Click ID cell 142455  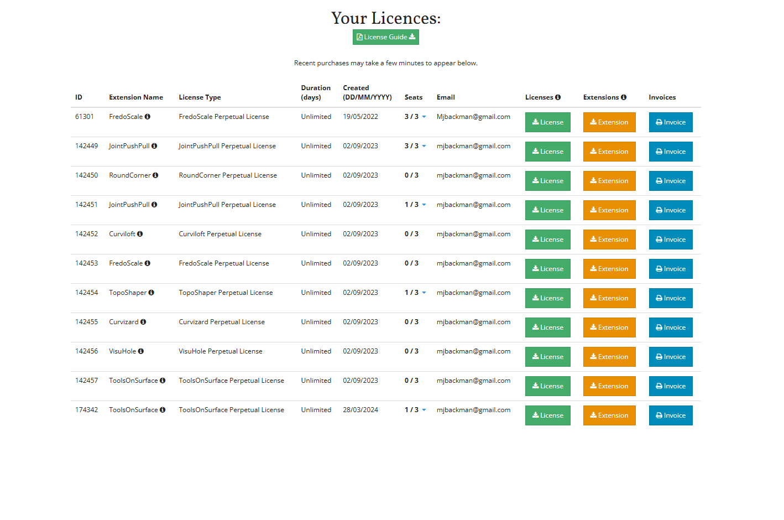tap(87, 322)
